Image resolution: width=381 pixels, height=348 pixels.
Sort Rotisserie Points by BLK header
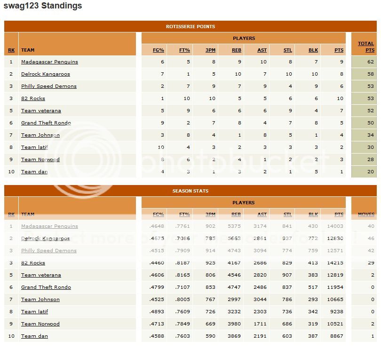tap(313, 50)
